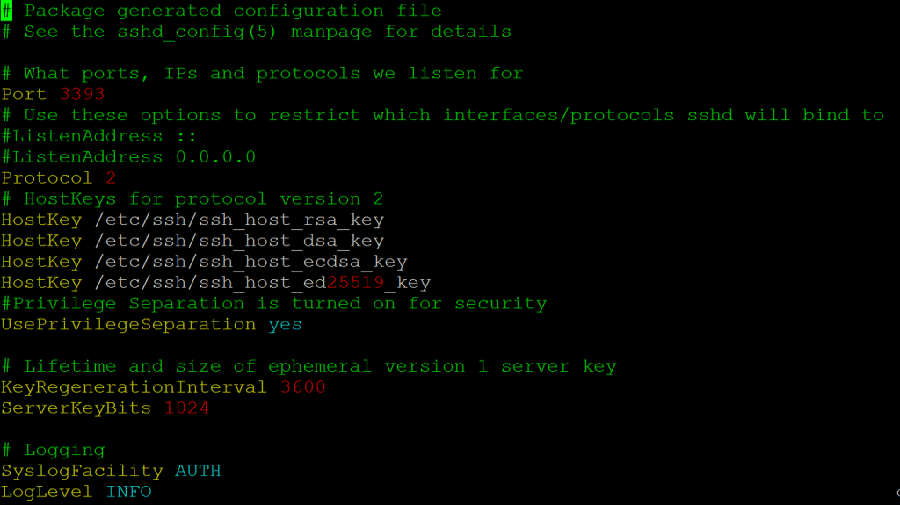Viewport: 900px width, 505px height.
Task: Click the ssh_host_dsa_key path
Action: tap(239, 241)
